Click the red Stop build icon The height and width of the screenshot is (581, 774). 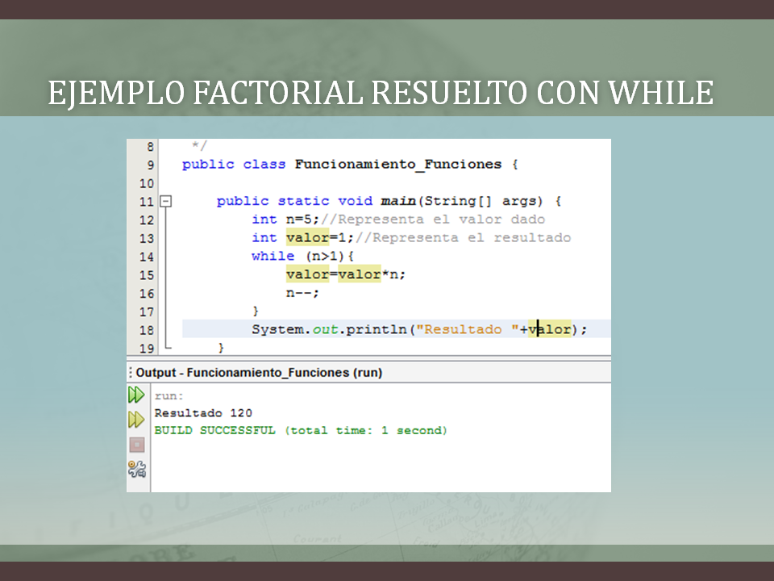136,443
